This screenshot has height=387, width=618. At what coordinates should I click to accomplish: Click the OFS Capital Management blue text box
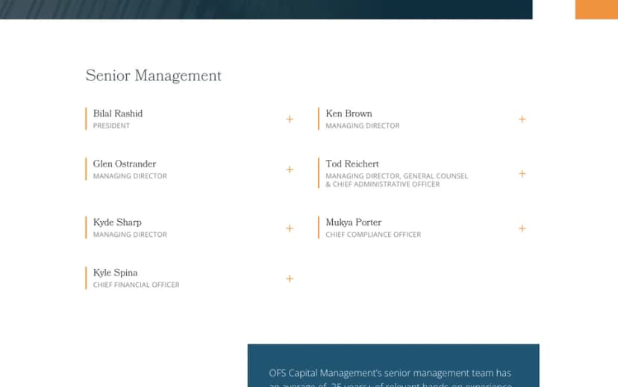(393, 365)
